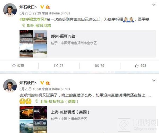Click the 6月23日 22:29 timestamp
Screen dimensions: 159x133
[x=30, y=13]
